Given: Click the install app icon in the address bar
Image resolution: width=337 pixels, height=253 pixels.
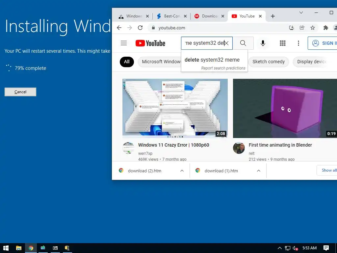Looking at the screenshot, I should click(292, 28).
